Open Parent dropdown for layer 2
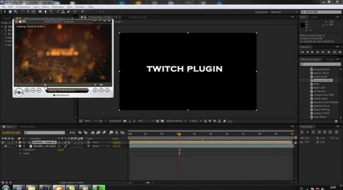The width and height of the screenshot is (343, 190). 101,146
